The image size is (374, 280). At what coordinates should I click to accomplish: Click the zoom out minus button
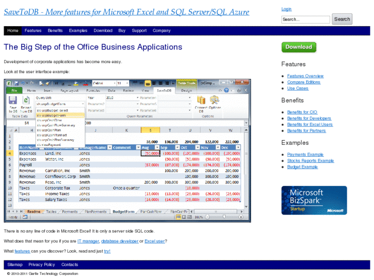coord(207,217)
